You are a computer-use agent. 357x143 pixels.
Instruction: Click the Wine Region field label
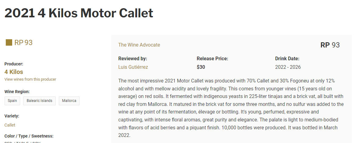[17, 92]
